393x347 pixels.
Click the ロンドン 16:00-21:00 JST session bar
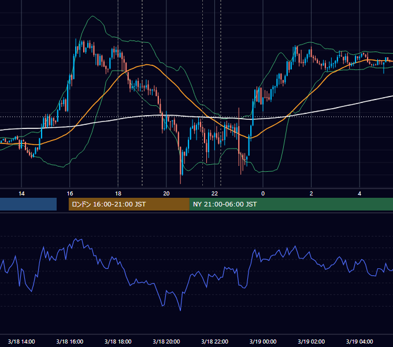pyautogui.click(x=129, y=204)
